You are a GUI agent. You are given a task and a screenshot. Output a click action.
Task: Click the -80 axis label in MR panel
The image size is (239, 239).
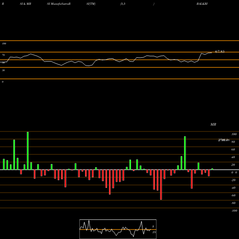(x=233, y=203)
